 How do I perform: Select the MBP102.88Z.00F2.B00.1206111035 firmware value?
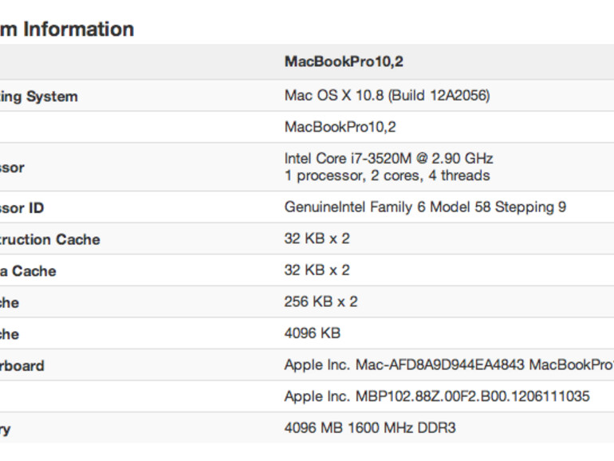pyautogui.click(x=437, y=396)
